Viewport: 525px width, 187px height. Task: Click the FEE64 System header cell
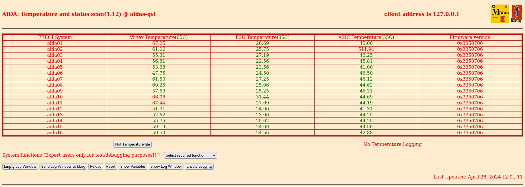pyautogui.click(x=55, y=37)
